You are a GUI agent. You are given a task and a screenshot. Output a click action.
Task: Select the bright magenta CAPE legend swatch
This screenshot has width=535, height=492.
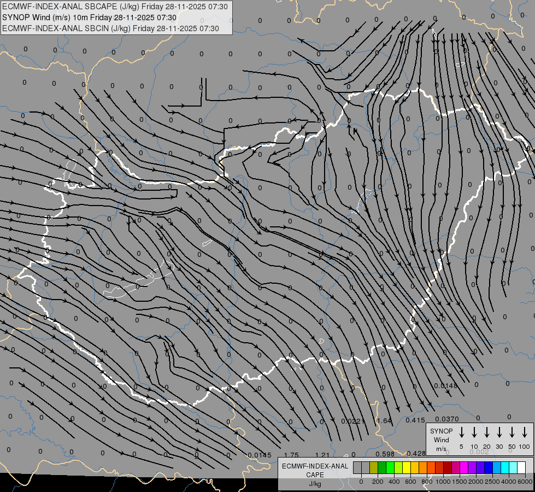(464, 467)
